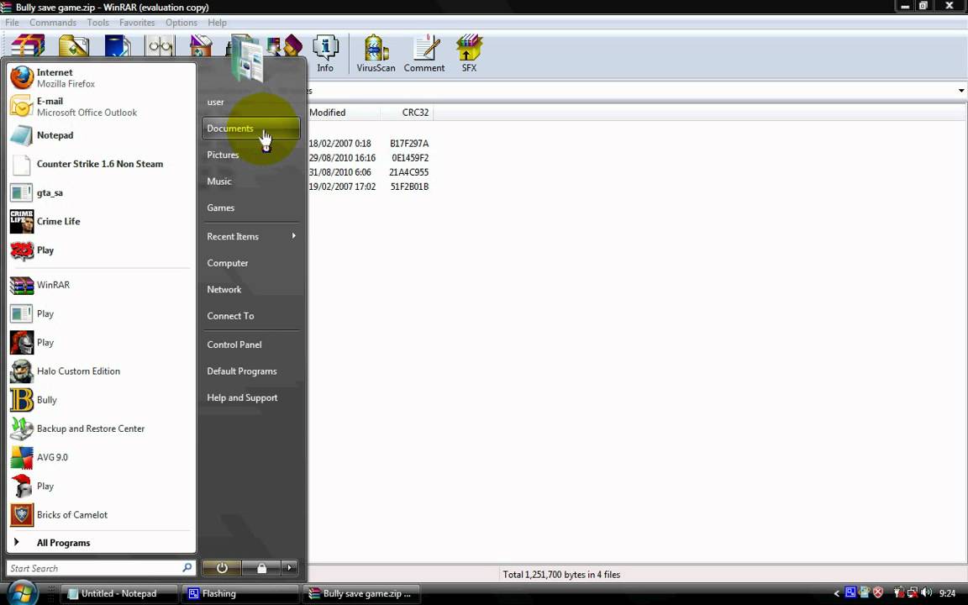The width and height of the screenshot is (968, 605).
Task: Open Default Programs
Action: pyautogui.click(x=250, y=371)
